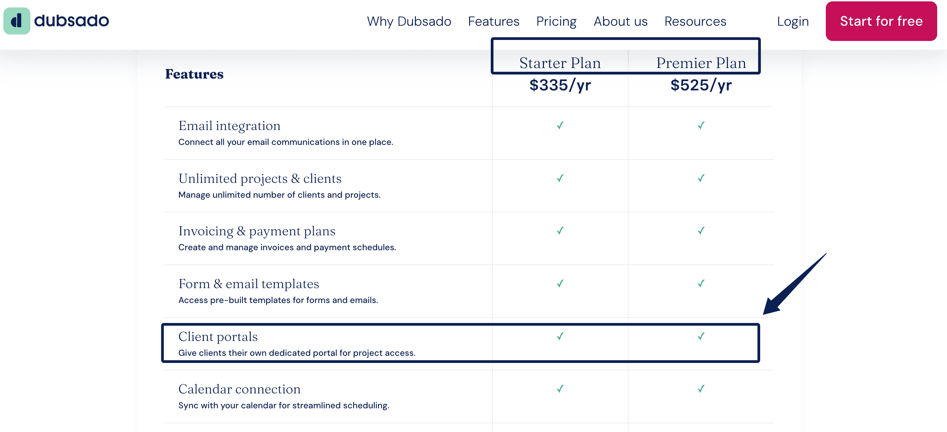Open the About us menu item
Viewport: 947px width, 432px height.
click(x=620, y=21)
